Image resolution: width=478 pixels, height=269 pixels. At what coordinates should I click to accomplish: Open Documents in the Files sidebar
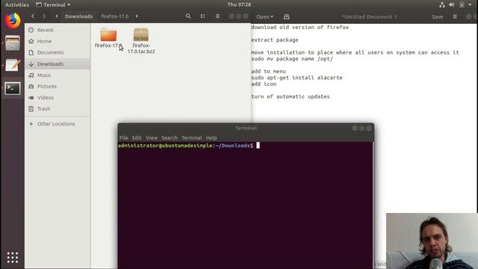point(58,52)
